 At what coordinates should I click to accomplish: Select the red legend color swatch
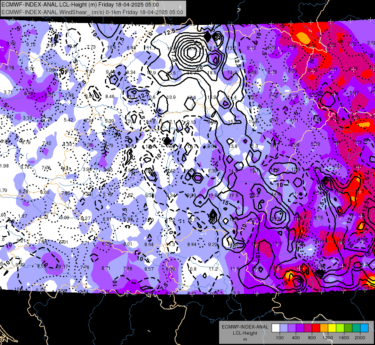pyautogui.click(x=316, y=328)
